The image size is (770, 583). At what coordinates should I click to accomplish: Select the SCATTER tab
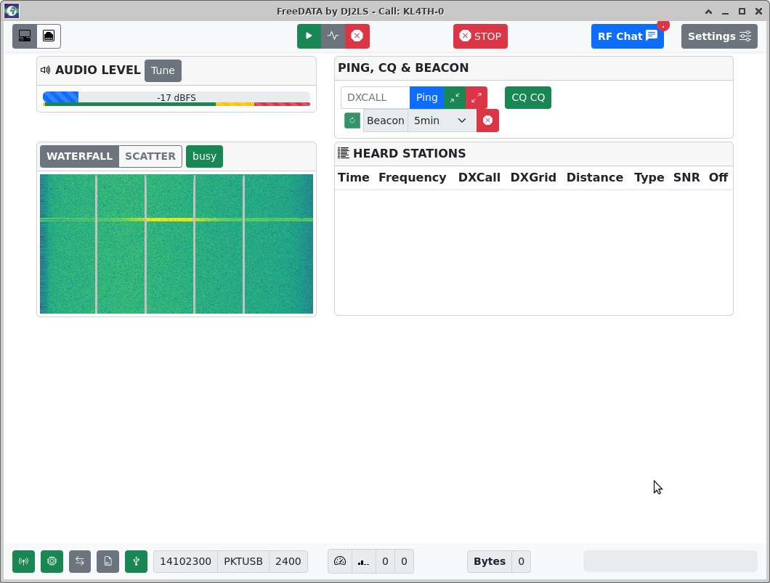pyautogui.click(x=150, y=156)
